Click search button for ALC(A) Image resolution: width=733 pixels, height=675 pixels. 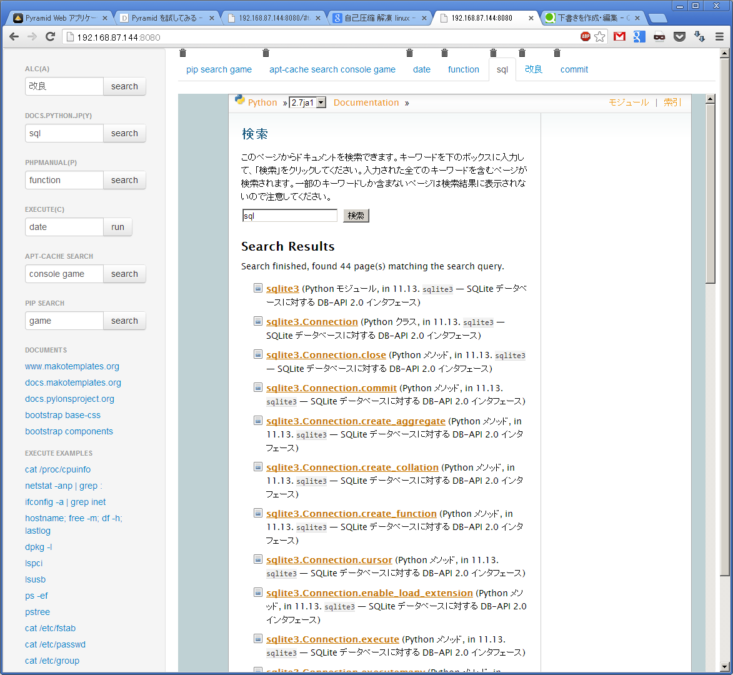click(124, 86)
